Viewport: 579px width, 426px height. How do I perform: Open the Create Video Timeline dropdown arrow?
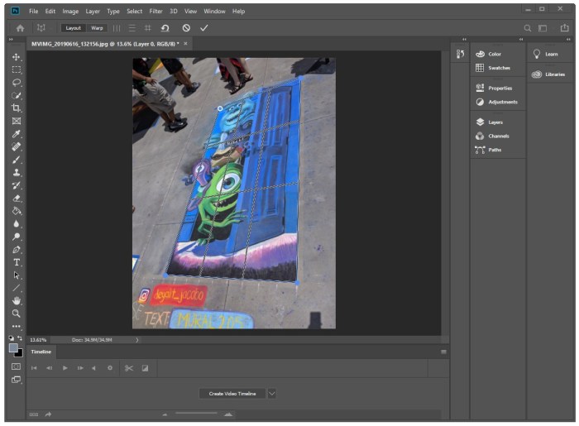(271, 394)
